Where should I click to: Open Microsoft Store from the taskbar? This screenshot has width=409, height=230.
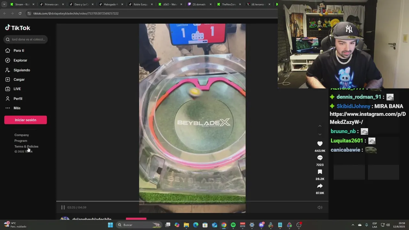point(205,225)
